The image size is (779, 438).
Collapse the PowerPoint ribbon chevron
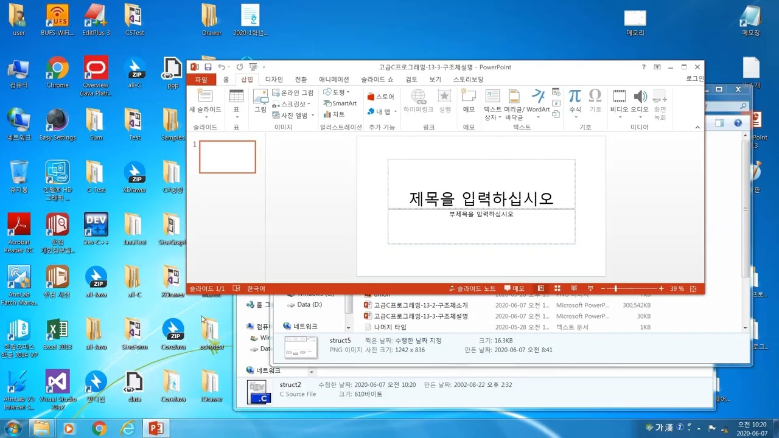(x=697, y=127)
